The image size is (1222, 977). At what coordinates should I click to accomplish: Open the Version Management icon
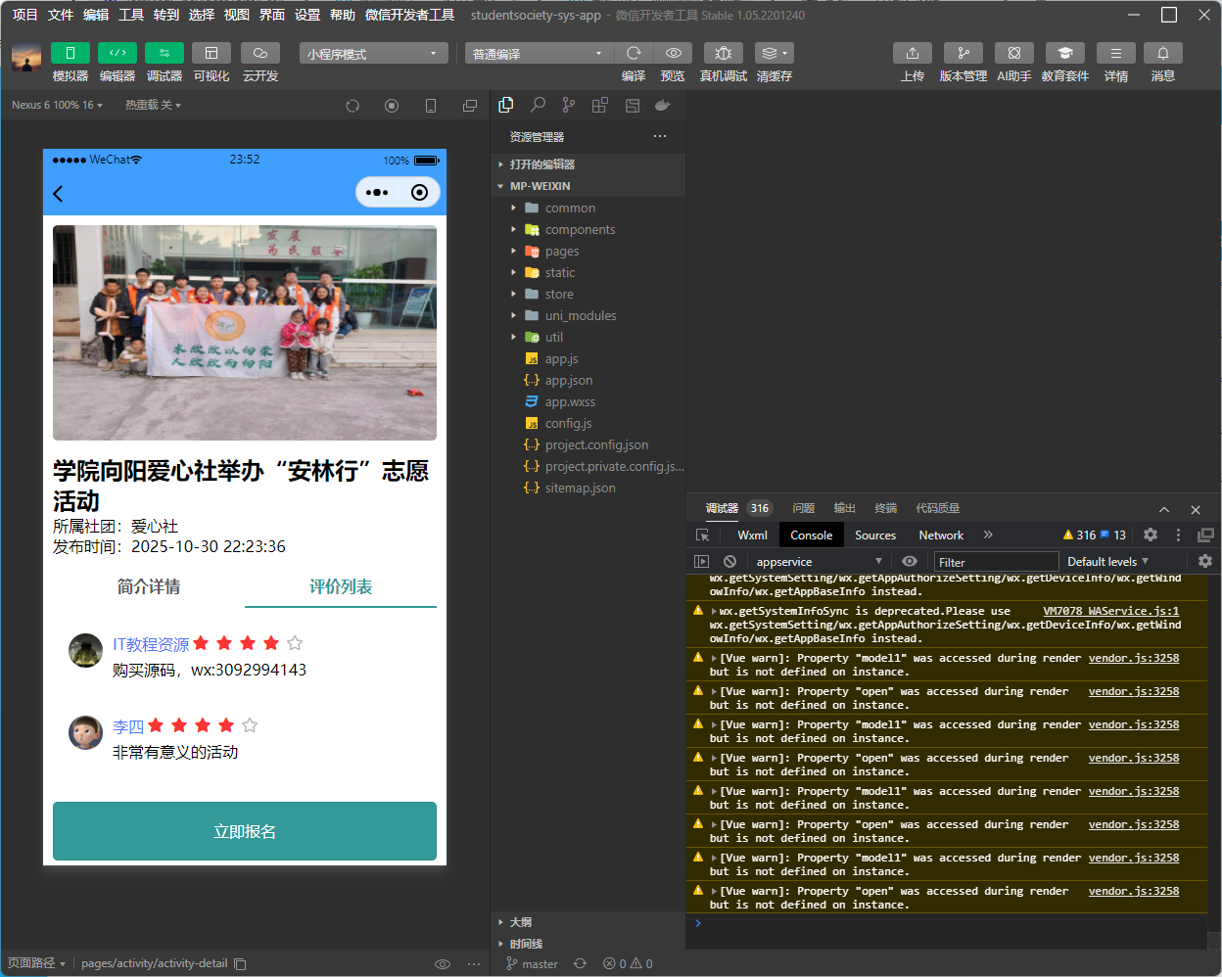click(x=963, y=53)
